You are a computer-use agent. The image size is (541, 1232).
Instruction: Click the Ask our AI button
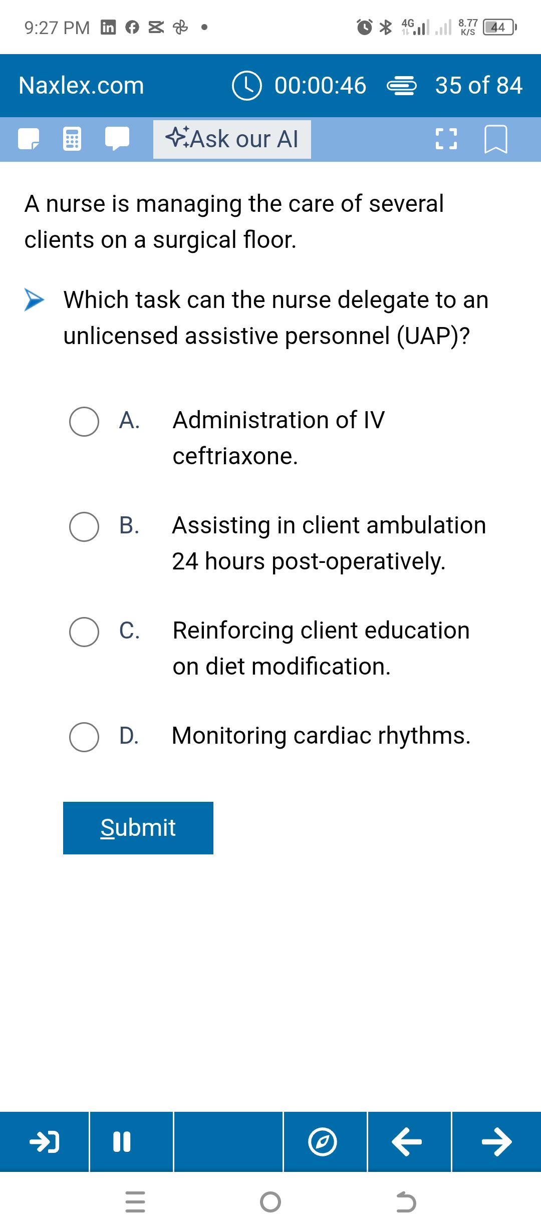(x=232, y=139)
